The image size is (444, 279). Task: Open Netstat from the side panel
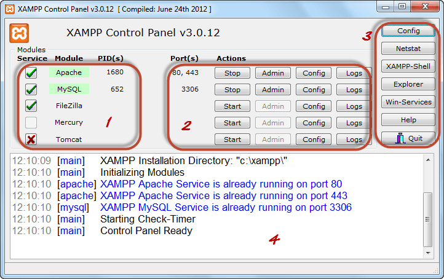(x=408, y=49)
